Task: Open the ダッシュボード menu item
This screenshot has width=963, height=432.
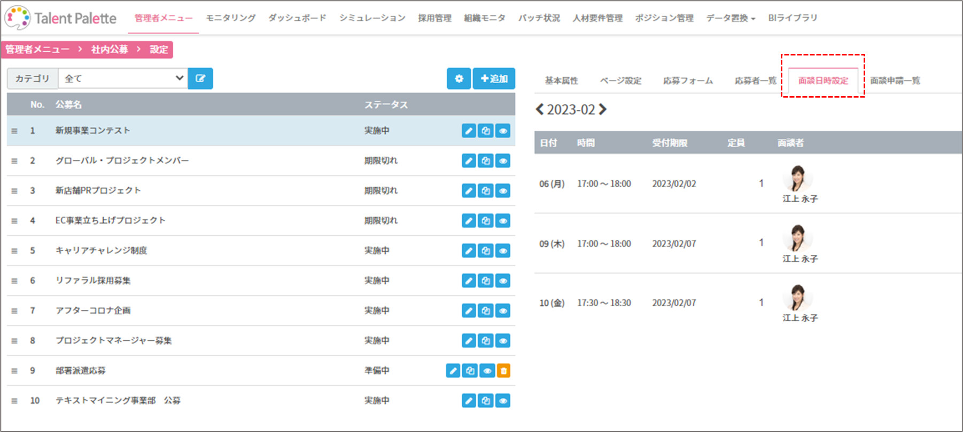Action: pos(297,18)
